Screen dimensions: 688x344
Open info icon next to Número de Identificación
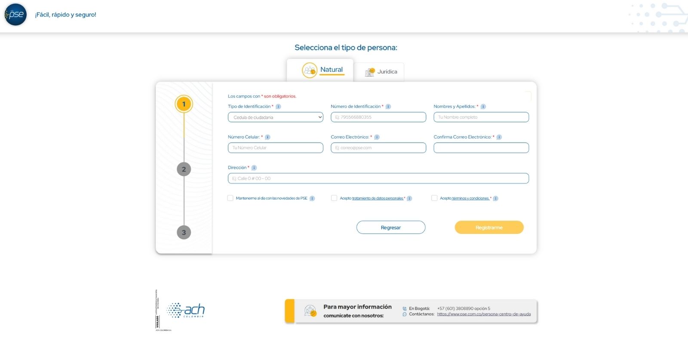click(x=388, y=107)
